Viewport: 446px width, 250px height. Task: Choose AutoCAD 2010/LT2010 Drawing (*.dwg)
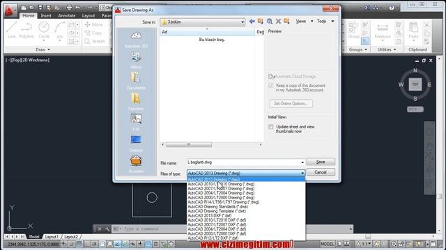pos(246,184)
